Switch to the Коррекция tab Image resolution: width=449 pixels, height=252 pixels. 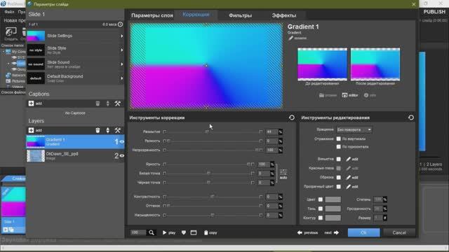[196, 15]
